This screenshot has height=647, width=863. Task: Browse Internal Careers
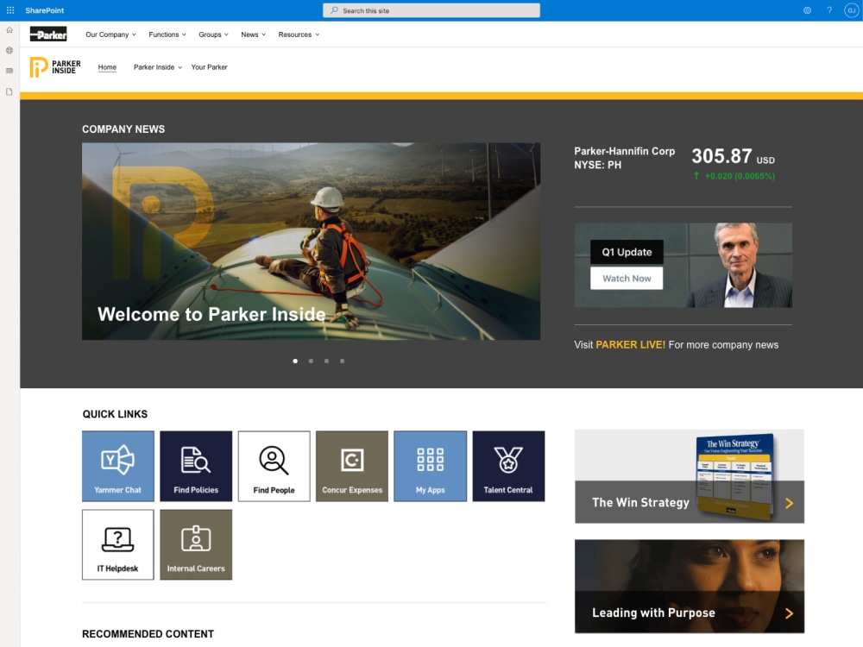coord(196,544)
